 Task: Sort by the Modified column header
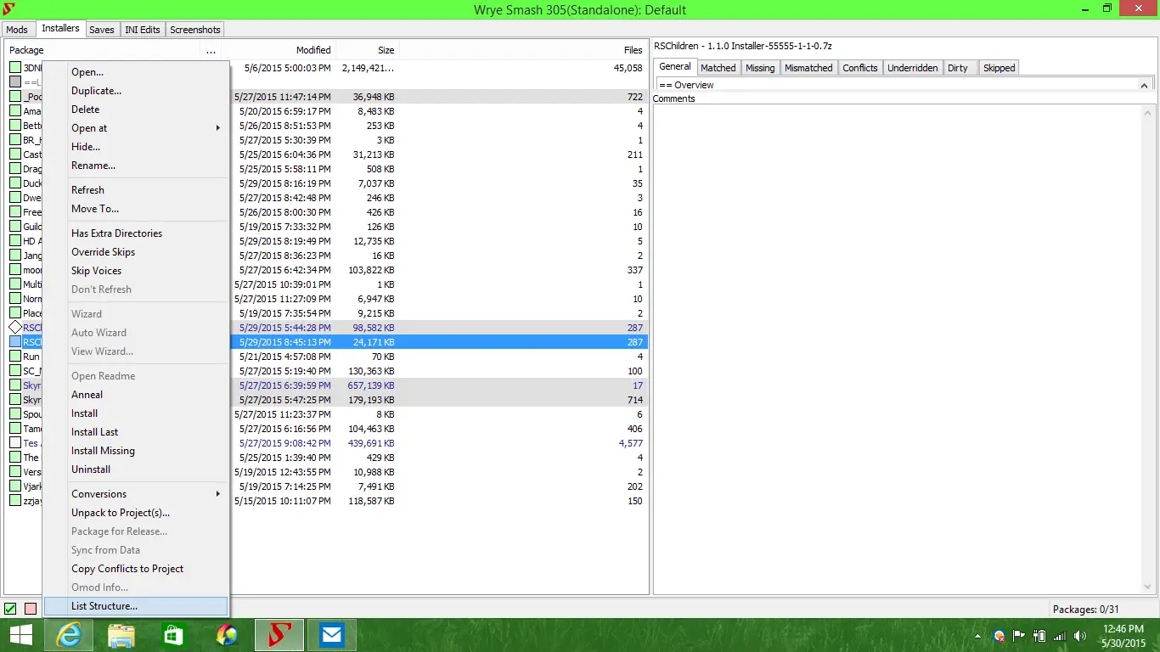point(280,50)
